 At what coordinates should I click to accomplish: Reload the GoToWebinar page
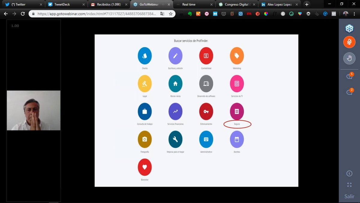pyautogui.click(x=23, y=14)
